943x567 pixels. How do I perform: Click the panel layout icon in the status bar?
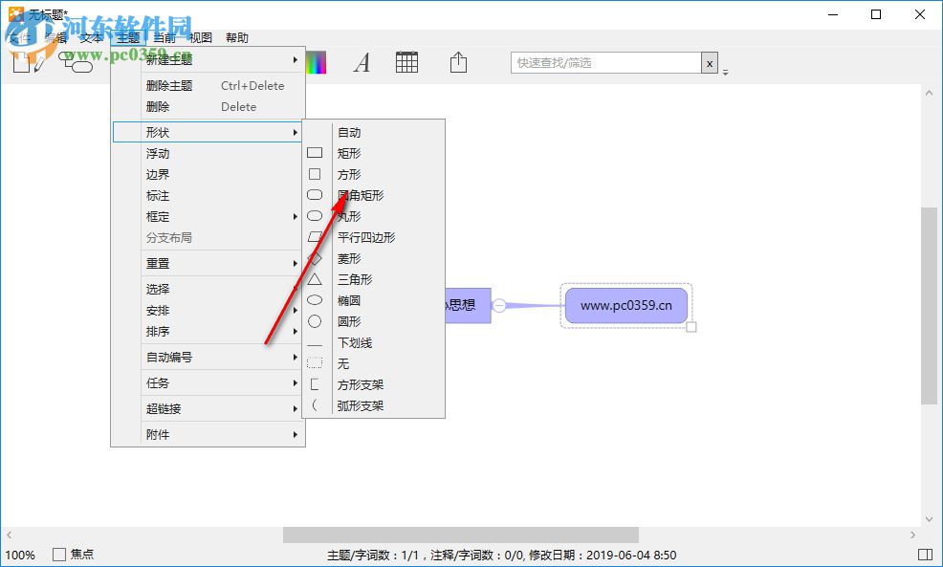pos(927,554)
